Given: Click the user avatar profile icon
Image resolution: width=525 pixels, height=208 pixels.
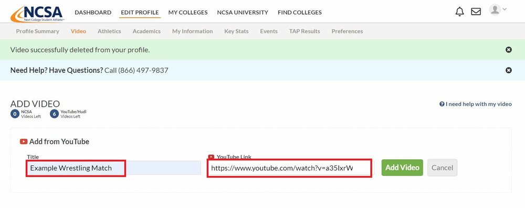Looking at the screenshot, I should 495,10.
